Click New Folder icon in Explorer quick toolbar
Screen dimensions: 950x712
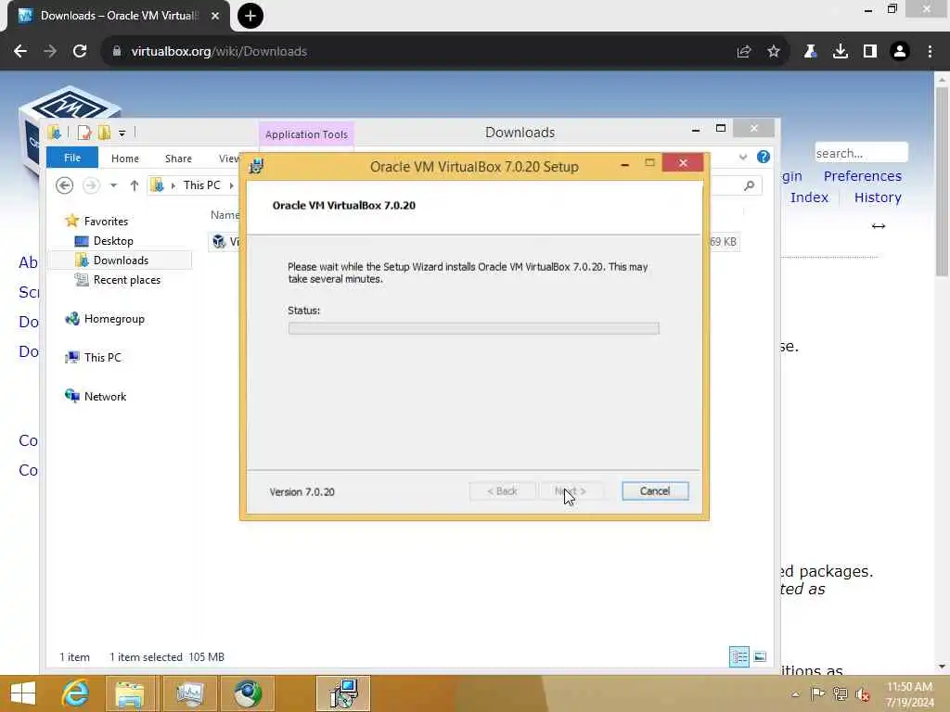[104, 133]
